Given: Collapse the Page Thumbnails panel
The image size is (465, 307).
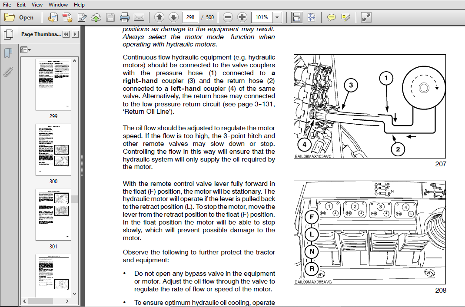Looking at the screenshot, I should [66, 34].
